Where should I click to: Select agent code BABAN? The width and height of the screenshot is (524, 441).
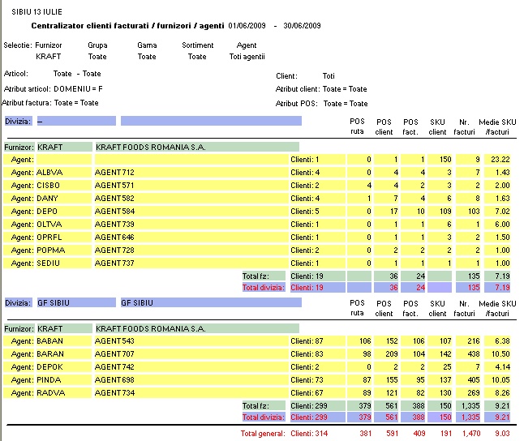coord(63,341)
